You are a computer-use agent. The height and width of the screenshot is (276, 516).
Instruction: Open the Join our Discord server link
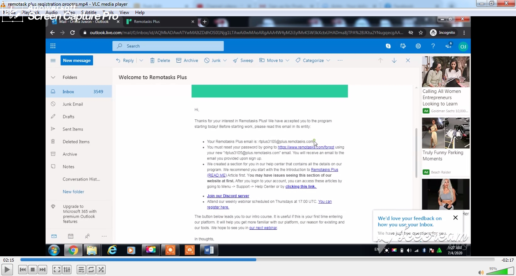(228, 196)
